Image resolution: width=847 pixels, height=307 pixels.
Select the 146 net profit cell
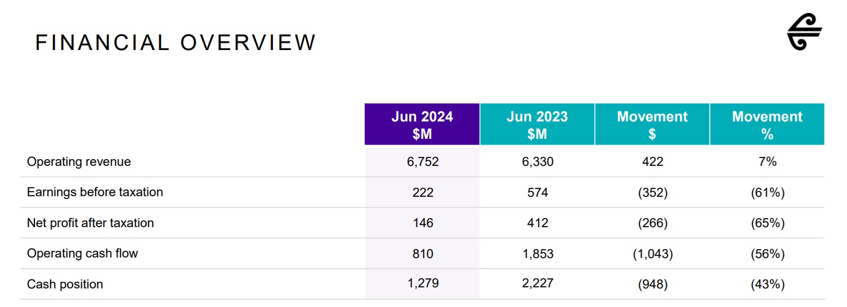[423, 223]
